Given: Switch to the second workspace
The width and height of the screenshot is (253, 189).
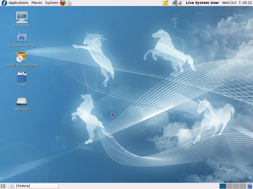Looking at the screenshot, I should [x=229, y=186].
